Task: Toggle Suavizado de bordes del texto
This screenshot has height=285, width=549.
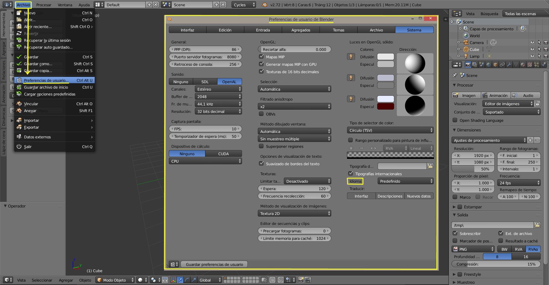Action: [261, 164]
